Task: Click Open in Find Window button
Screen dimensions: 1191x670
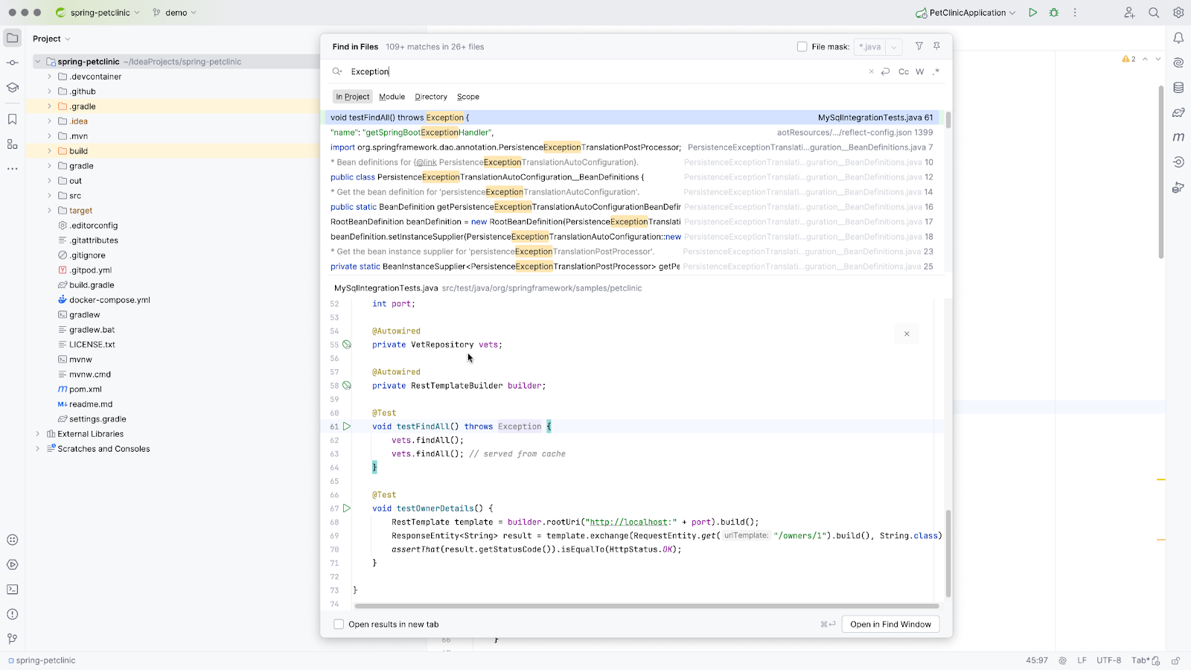Action: [x=890, y=625]
